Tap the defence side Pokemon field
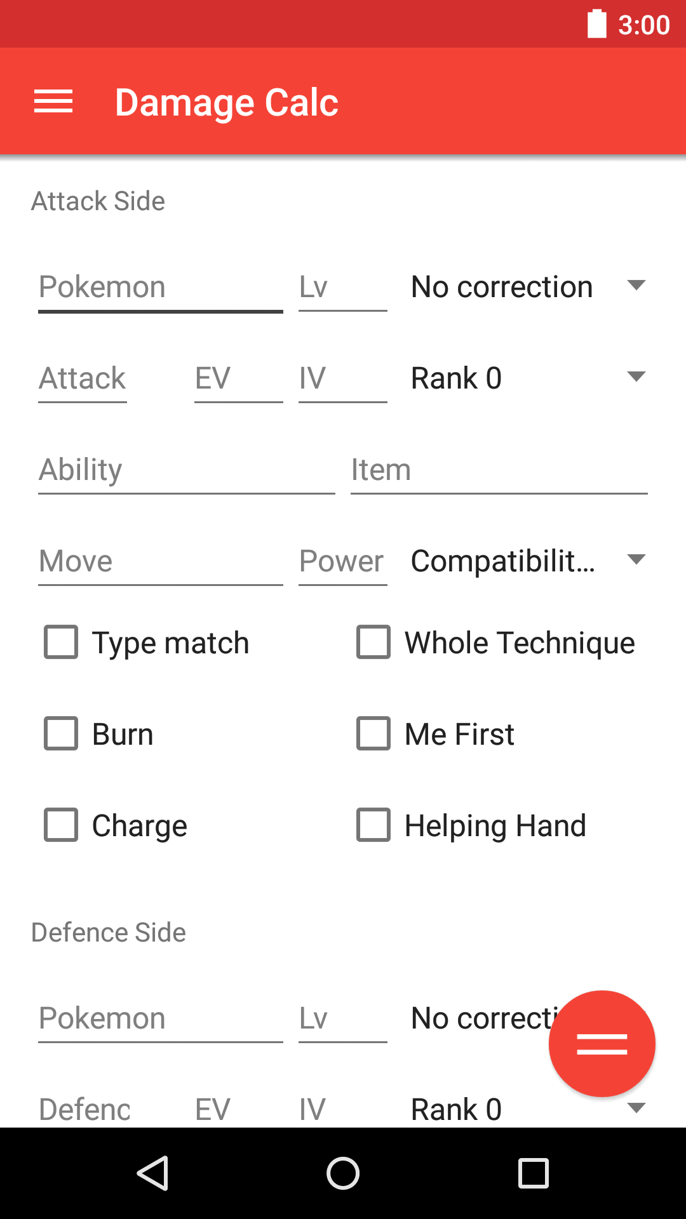 160,1018
